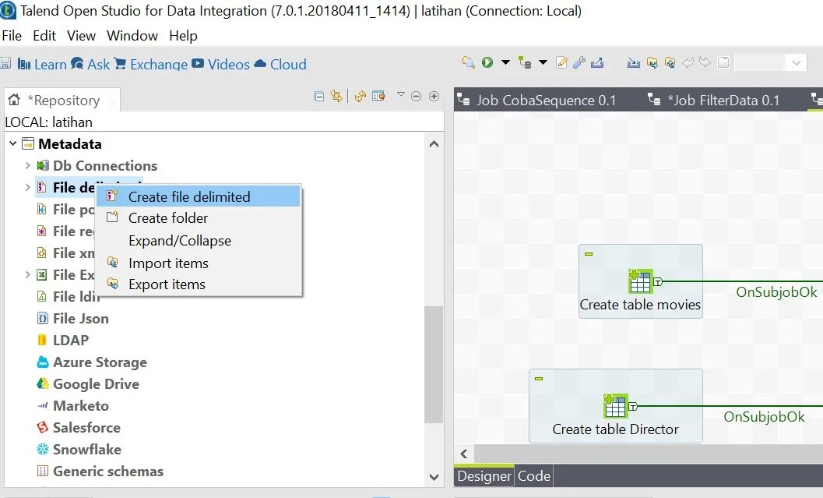Image resolution: width=823 pixels, height=498 pixels.
Task: Select the Create table movies component
Action: [640, 281]
